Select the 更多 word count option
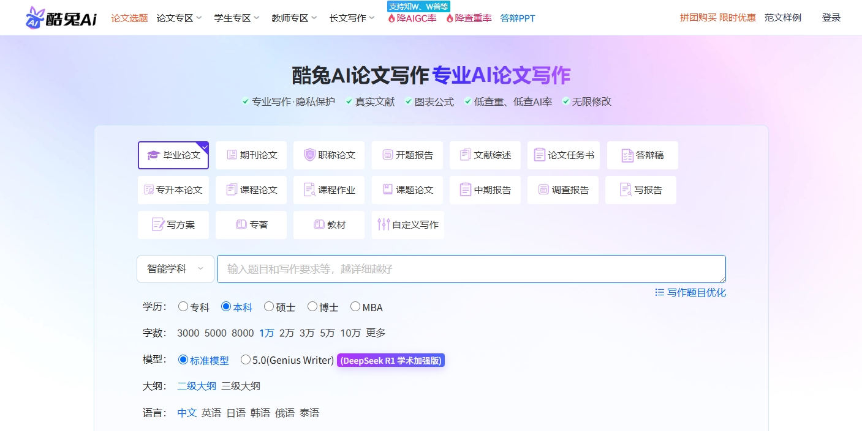Viewport: 862px width, 431px height. tap(376, 333)
